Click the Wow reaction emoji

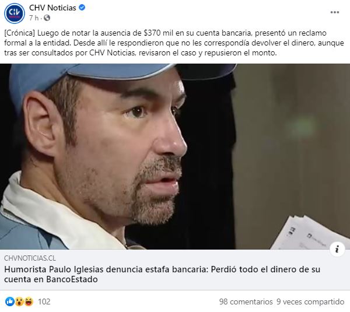coord(19,302)
